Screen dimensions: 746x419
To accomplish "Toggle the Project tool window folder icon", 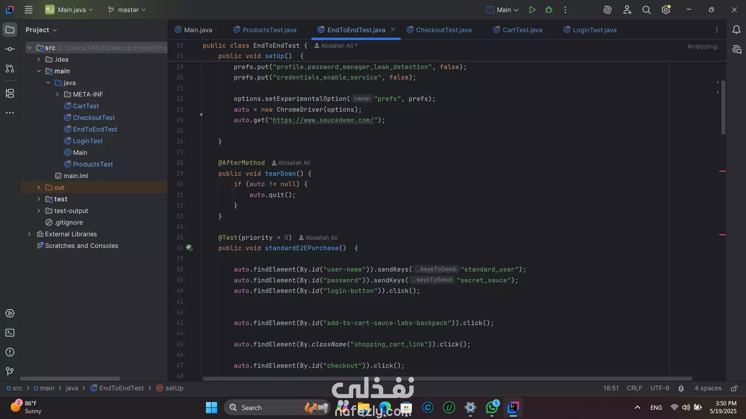I will 10,30.
